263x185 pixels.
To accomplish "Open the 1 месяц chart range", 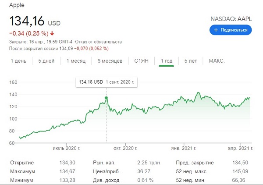I will (76, 60).
